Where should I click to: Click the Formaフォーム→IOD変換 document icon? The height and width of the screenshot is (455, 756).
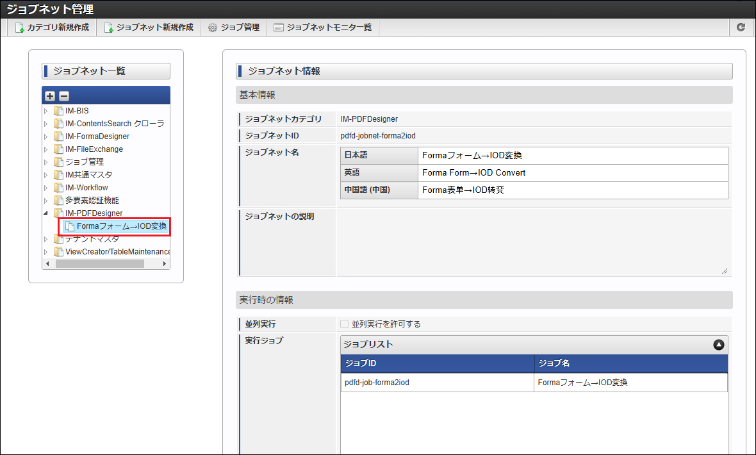[70, 226]
